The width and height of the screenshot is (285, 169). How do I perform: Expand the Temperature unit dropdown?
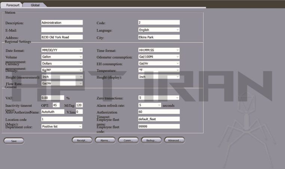159,70
